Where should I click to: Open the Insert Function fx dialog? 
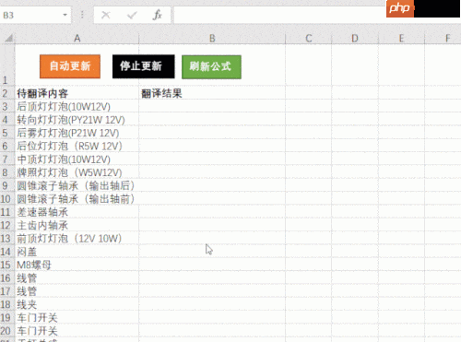point(158,15)
